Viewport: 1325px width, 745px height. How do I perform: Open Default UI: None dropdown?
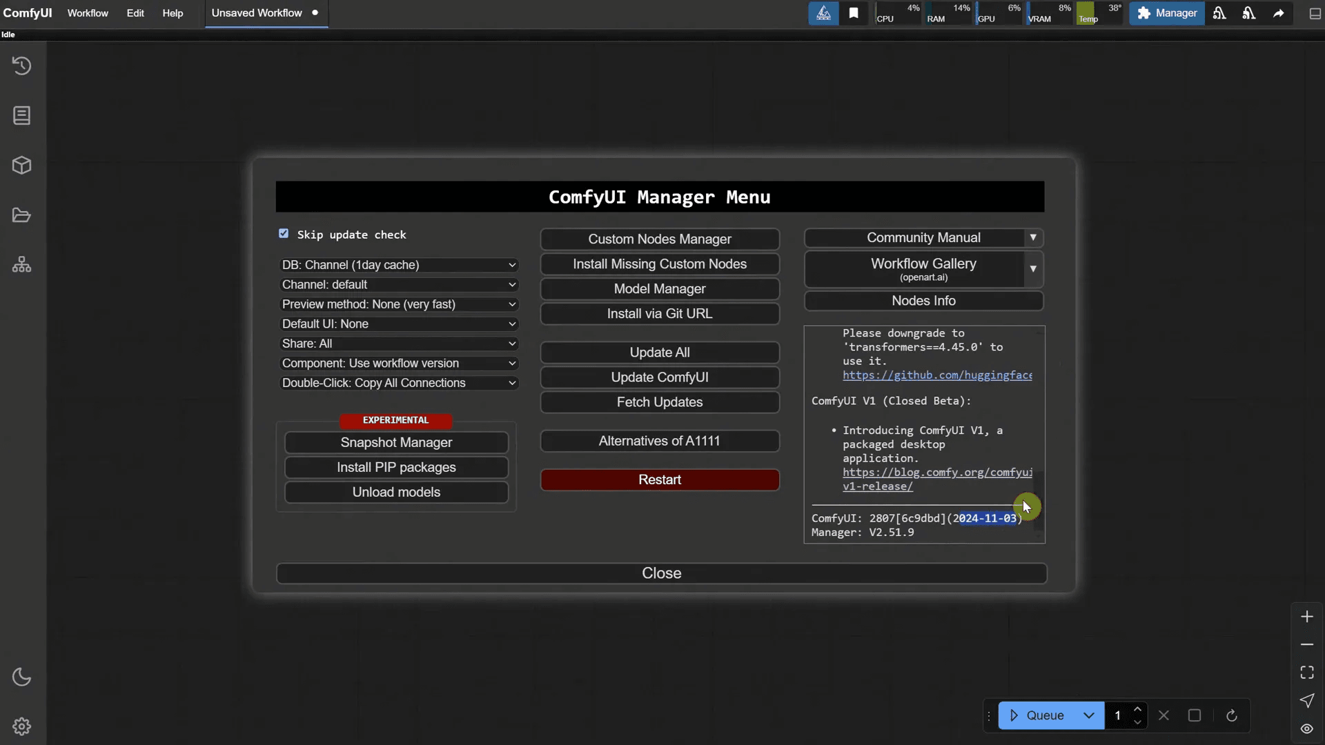399,324
